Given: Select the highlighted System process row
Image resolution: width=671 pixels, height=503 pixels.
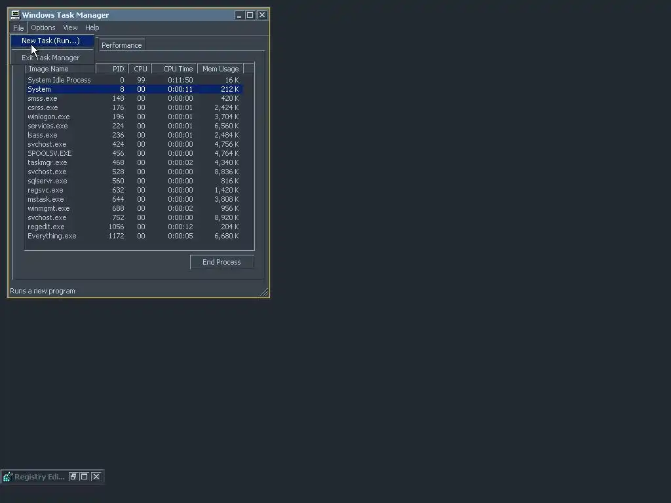Looking at the screenshot, I should pos(134,89).
